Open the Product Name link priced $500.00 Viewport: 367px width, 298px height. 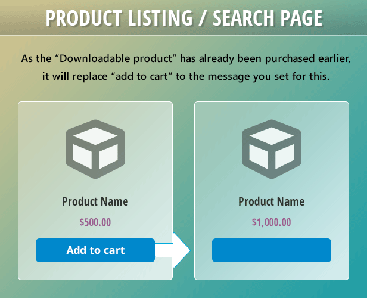95,201
